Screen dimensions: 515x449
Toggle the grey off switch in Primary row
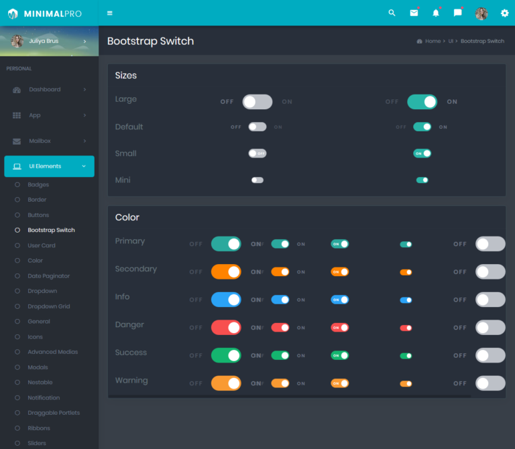[x=490, y=244]
